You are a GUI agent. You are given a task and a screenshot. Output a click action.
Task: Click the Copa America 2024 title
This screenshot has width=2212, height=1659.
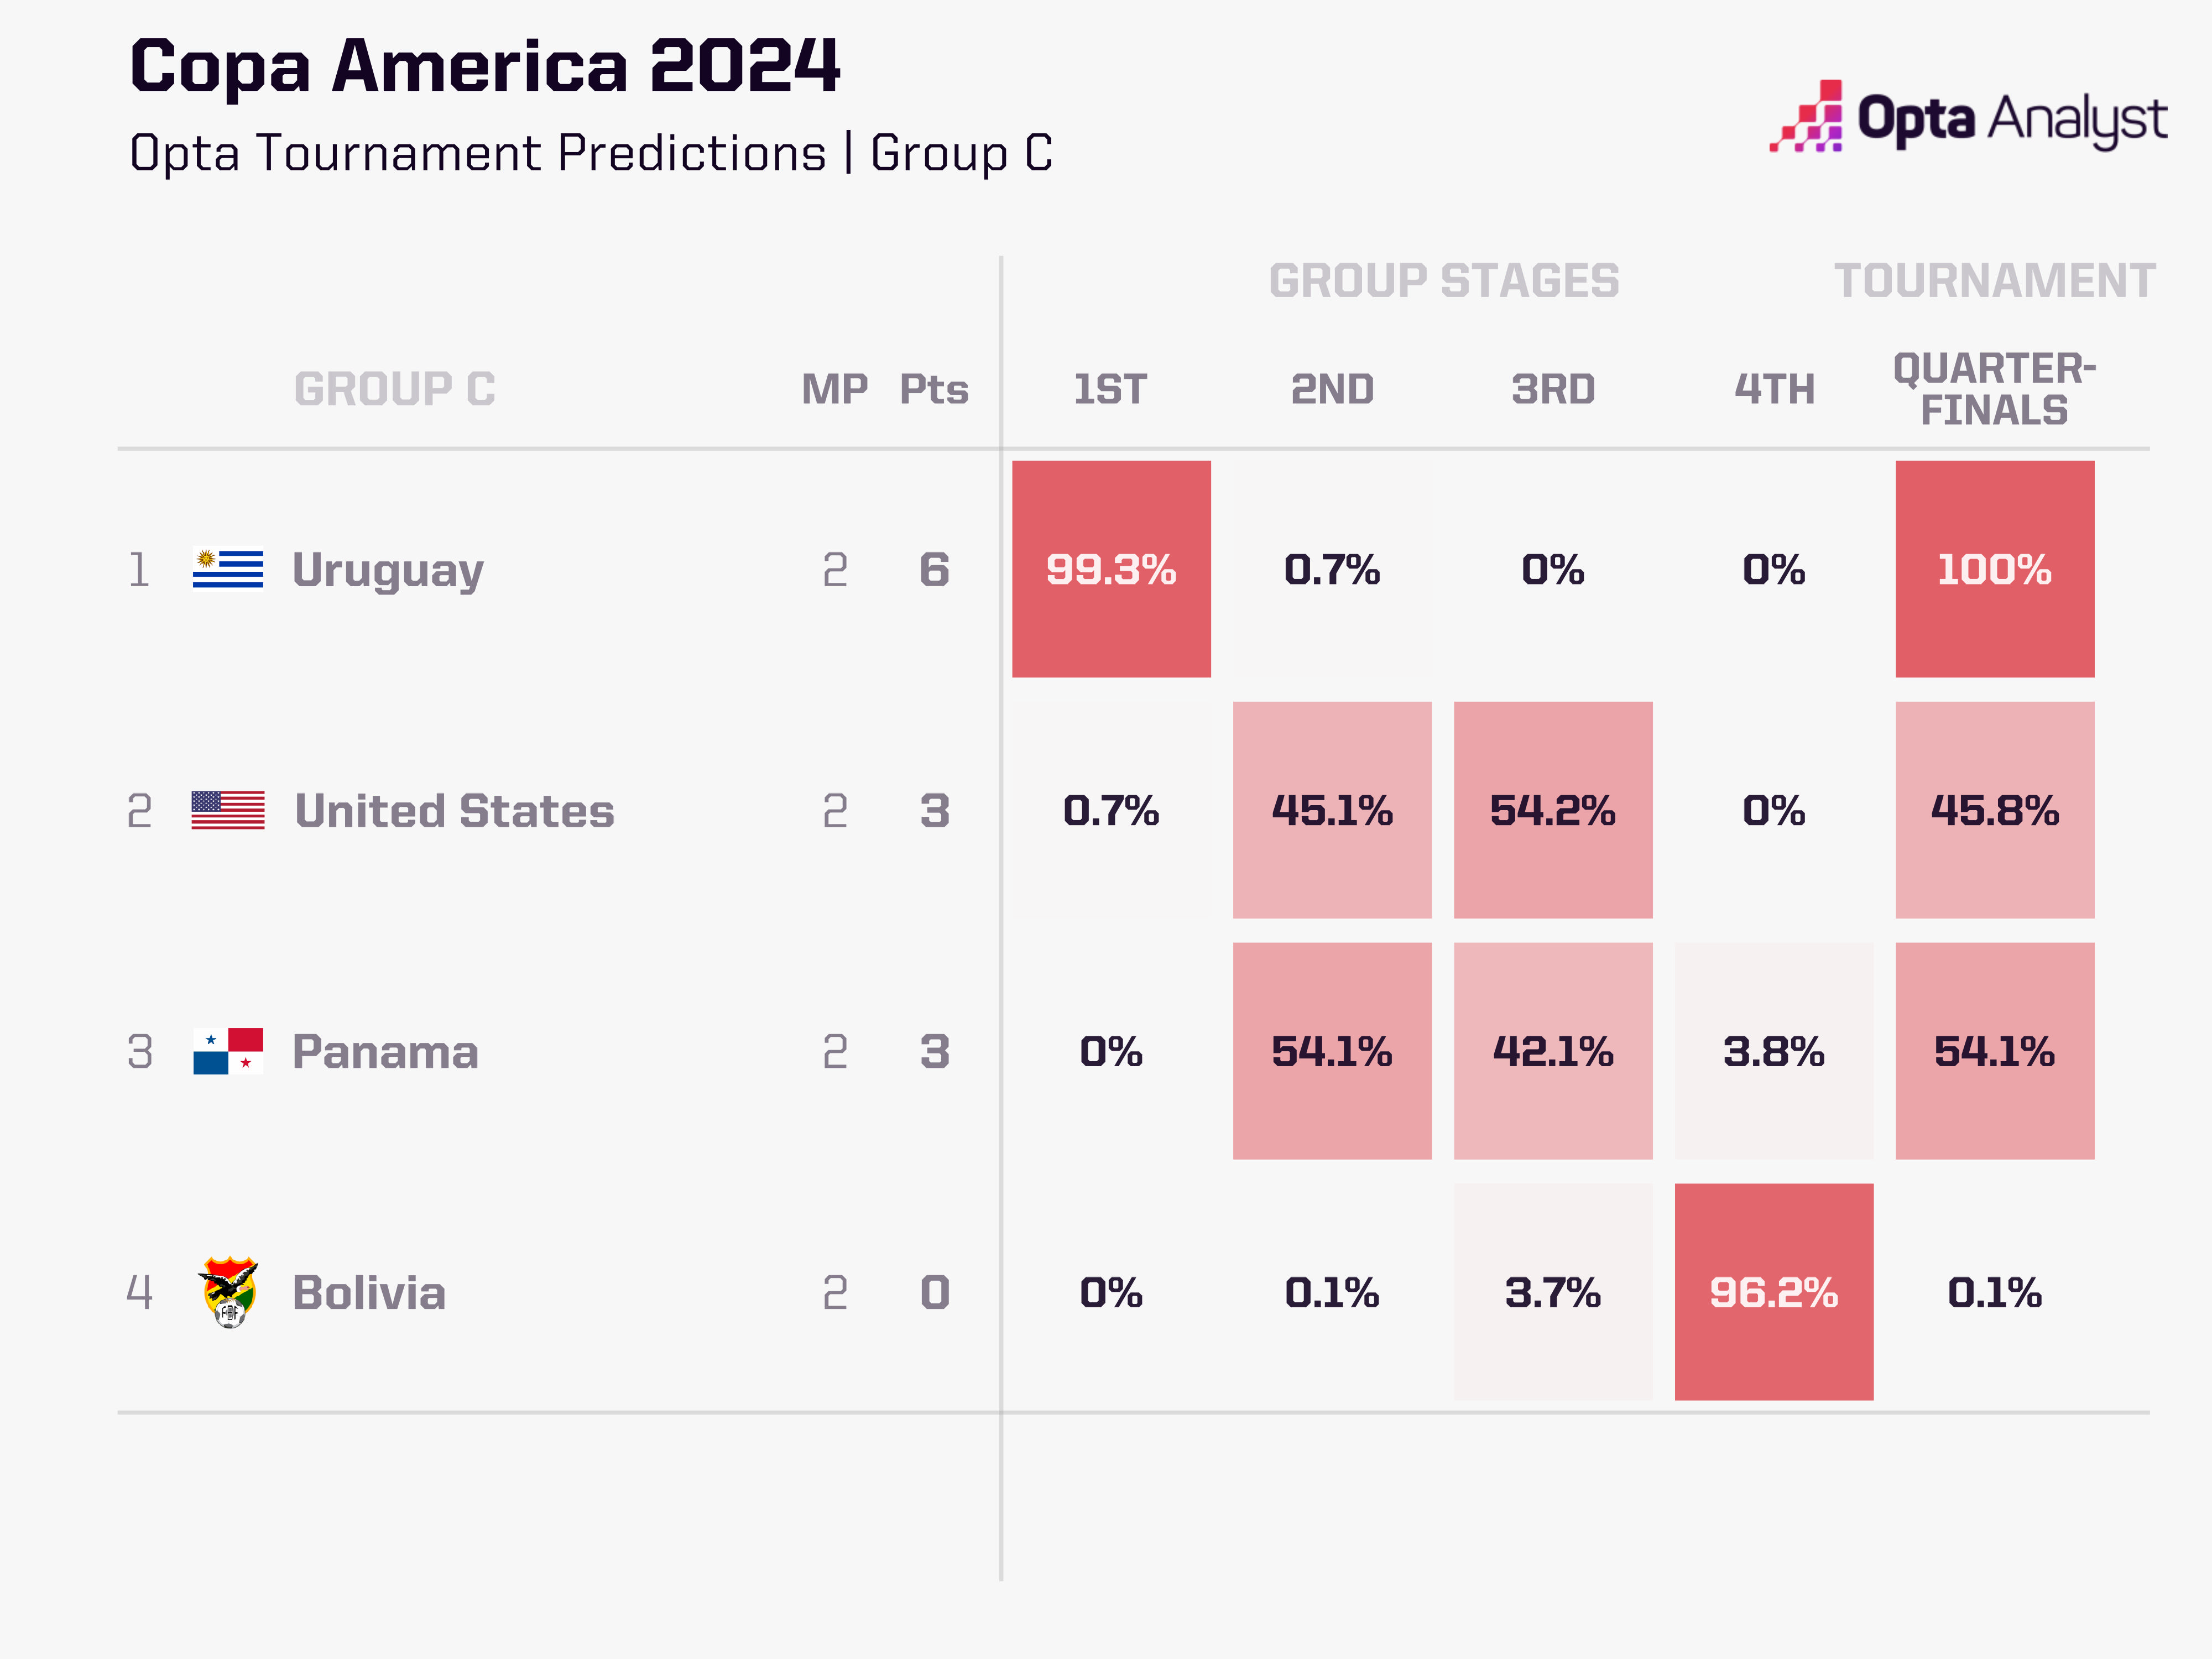[485, 66]
